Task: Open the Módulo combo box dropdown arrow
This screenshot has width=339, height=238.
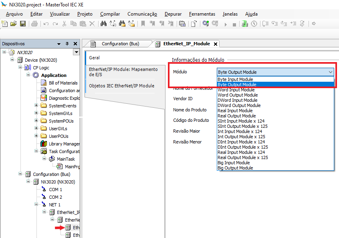Action: point(330,72)
